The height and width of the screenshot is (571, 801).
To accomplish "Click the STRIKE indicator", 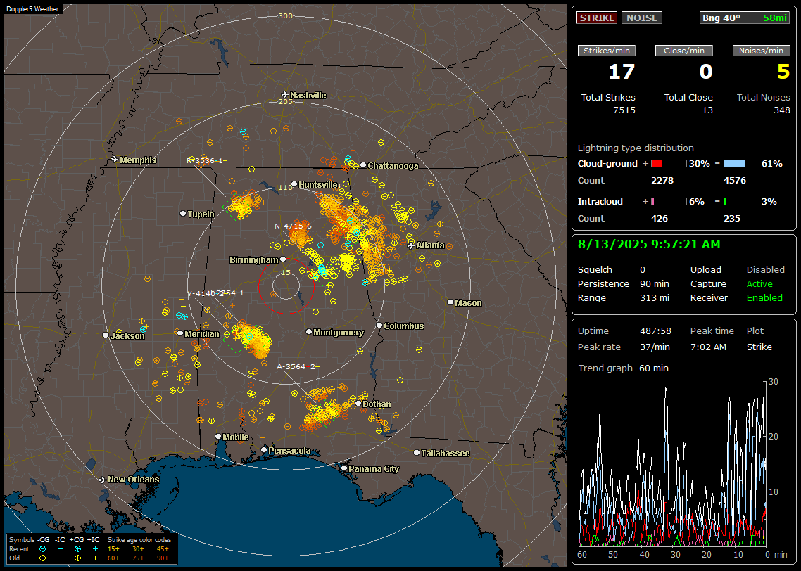I will (x=597, y=18).
